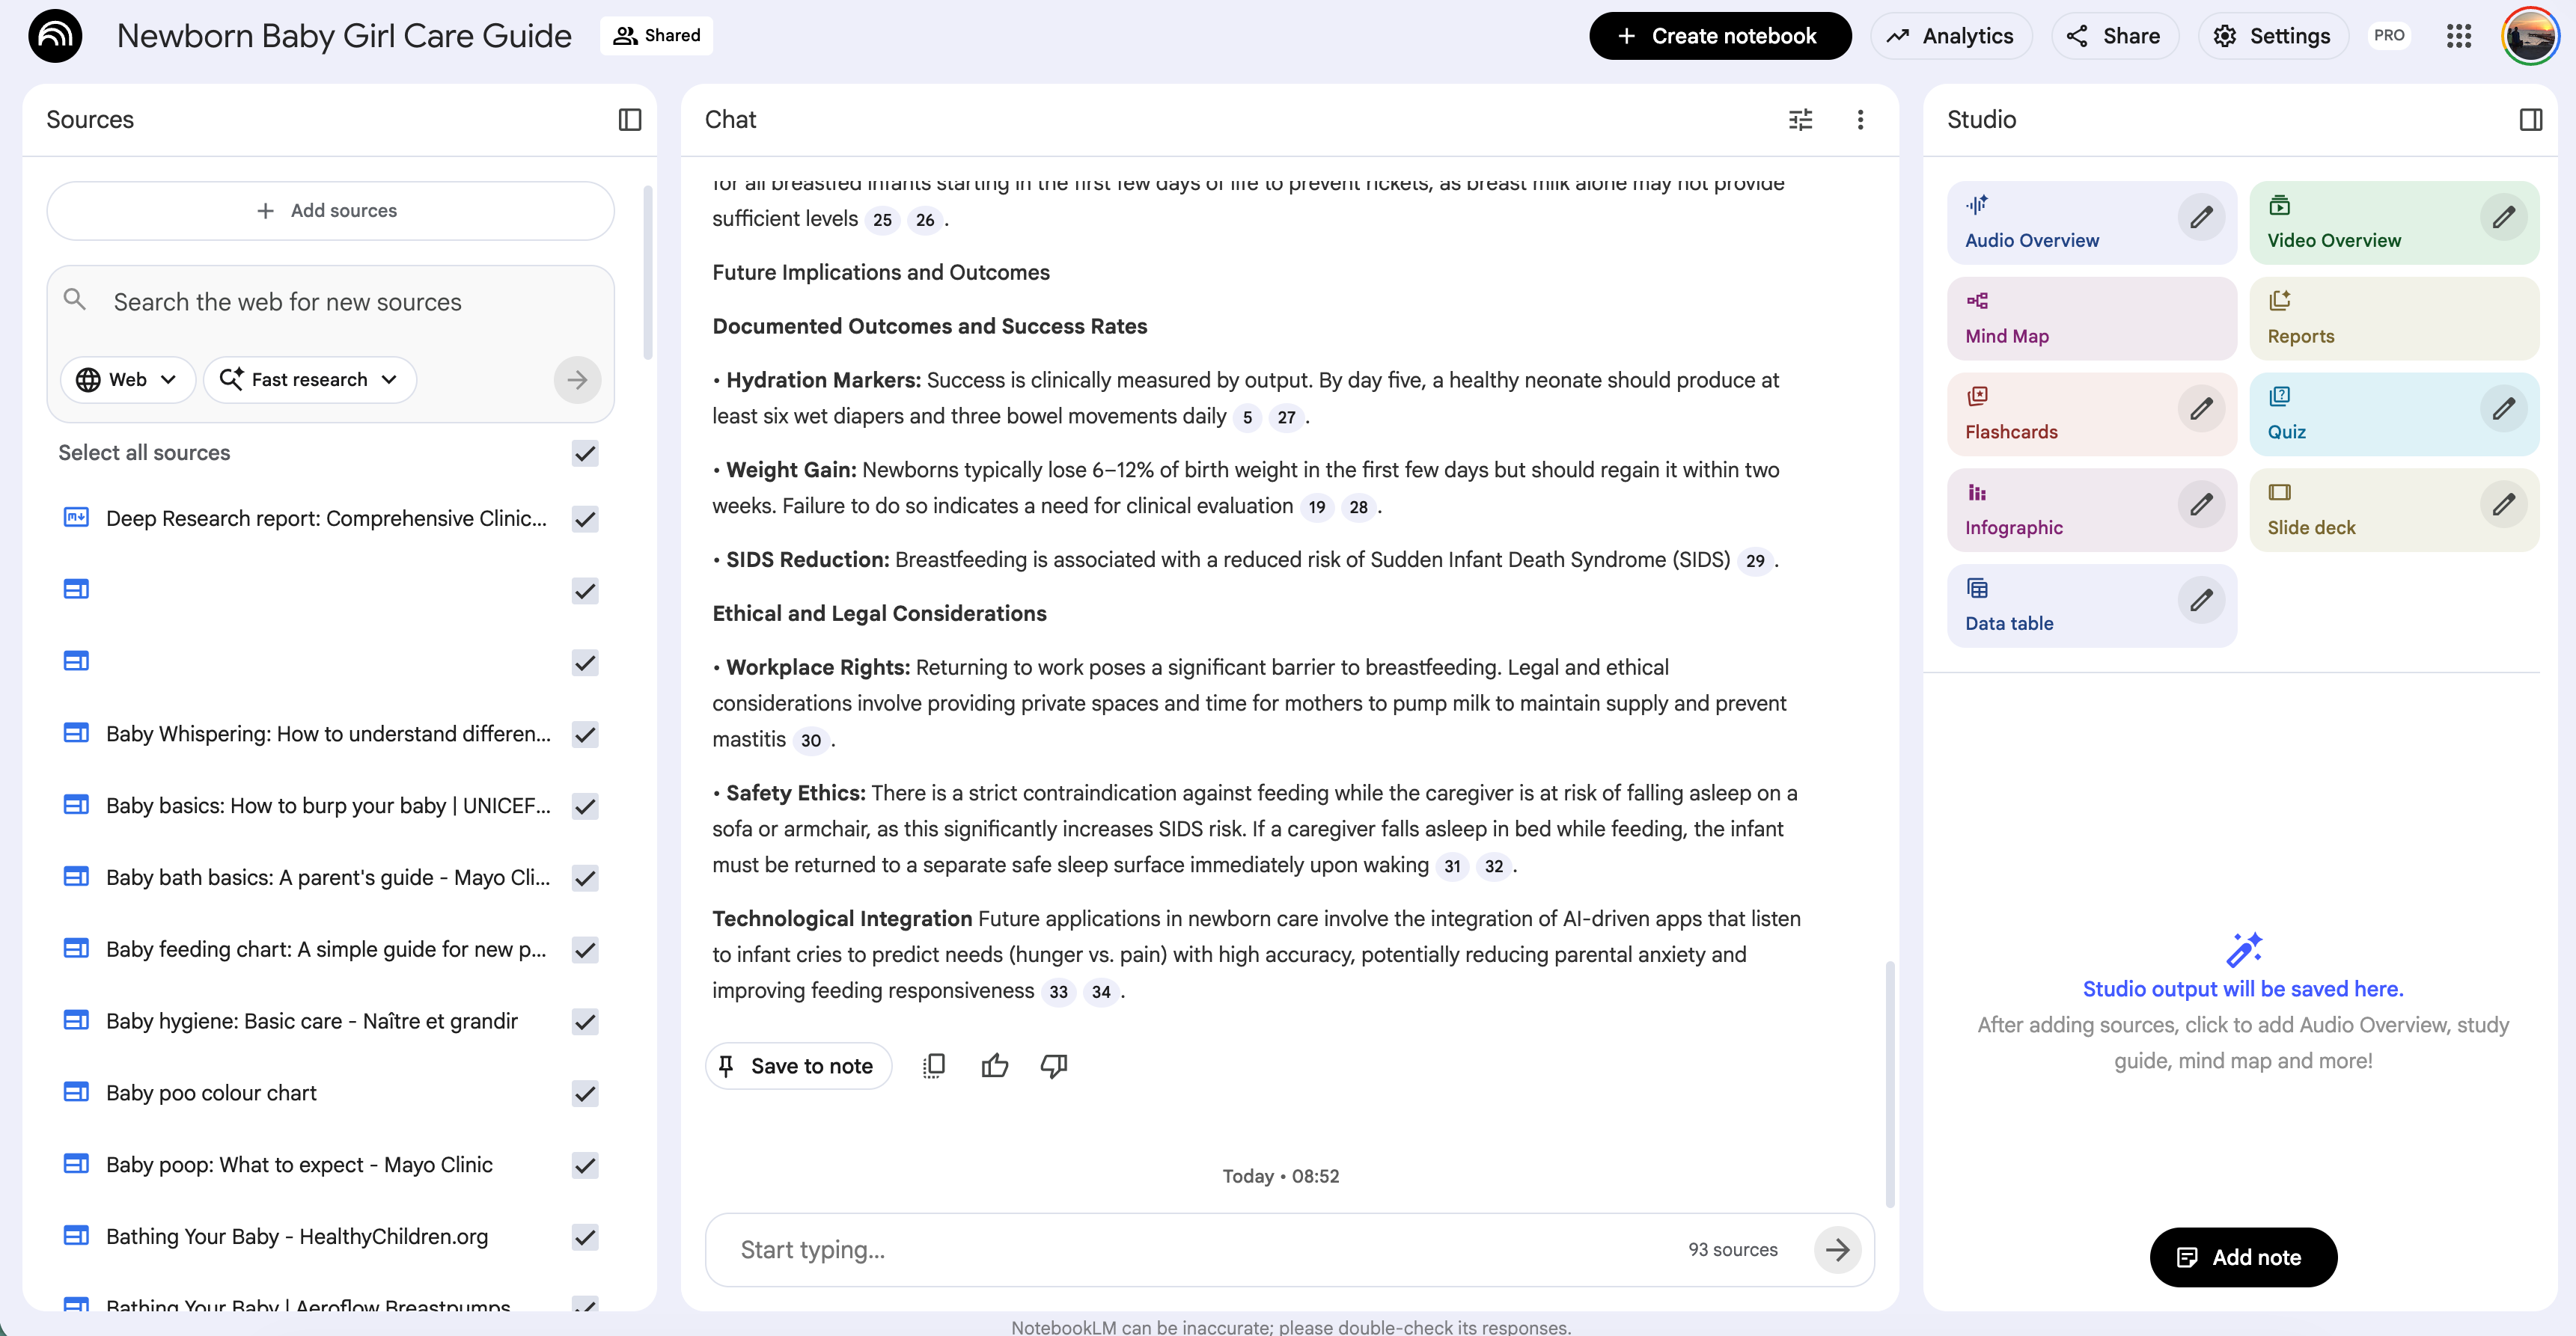Open chat configuration sliders icon
The width and height of the screenshot is (2576, 1336).
1800,120
